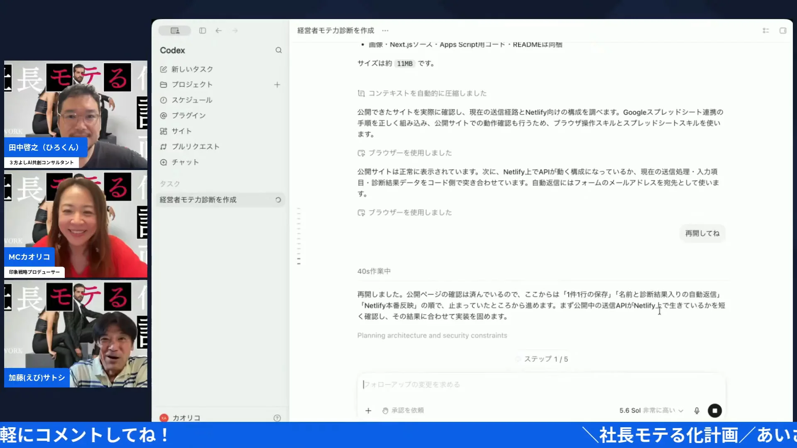Click the follow-up message input field
Viewport: 797px width, 448px height.
(541, 385)
